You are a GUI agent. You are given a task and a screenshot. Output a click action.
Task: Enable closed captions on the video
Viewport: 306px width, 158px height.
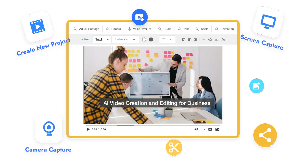(x=210, y=129)
